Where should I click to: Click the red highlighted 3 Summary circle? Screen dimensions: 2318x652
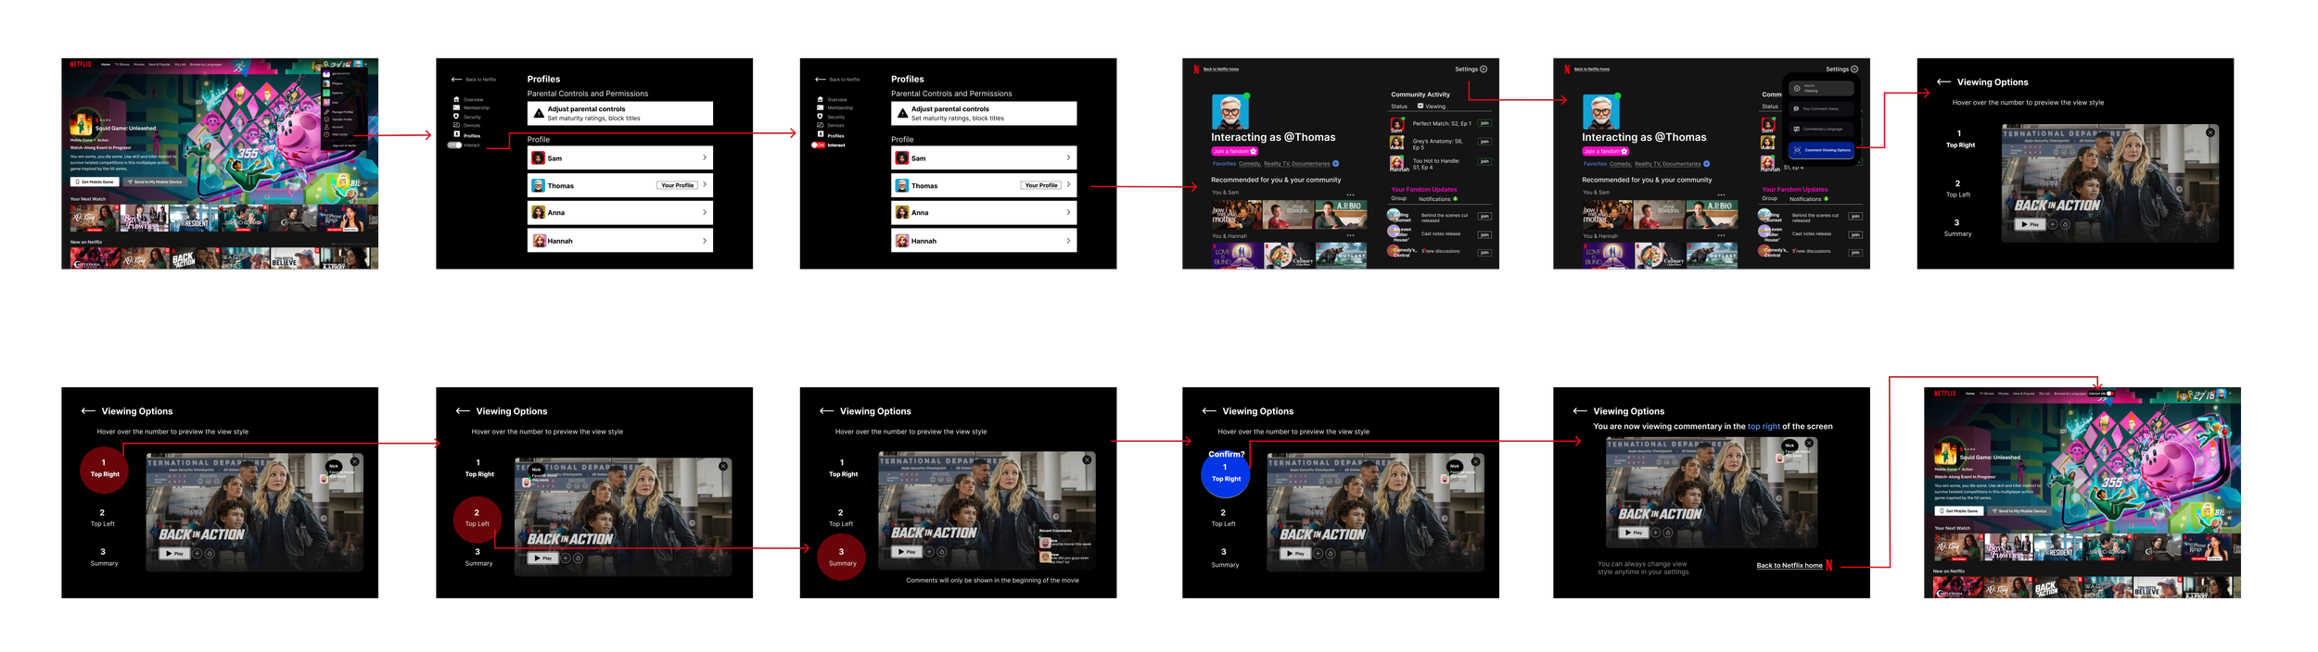click(x=841, y=557)
